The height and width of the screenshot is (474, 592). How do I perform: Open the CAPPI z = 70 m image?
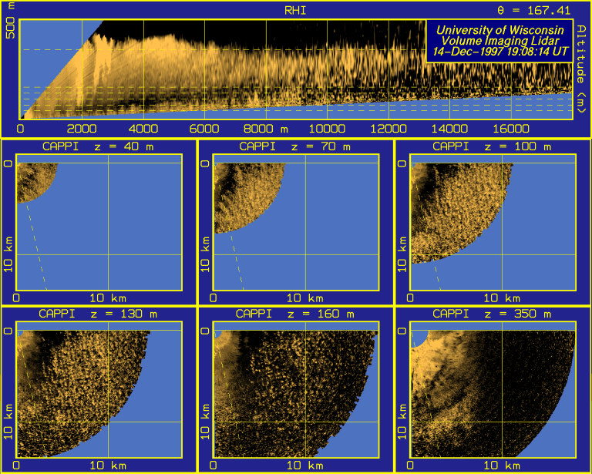point(296,222)
